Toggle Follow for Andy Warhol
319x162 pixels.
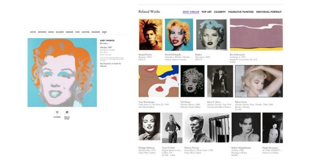coord(103,44)
